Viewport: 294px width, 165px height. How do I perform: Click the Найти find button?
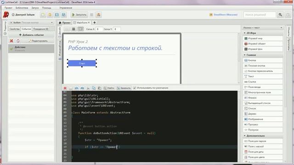coord(109,88)
